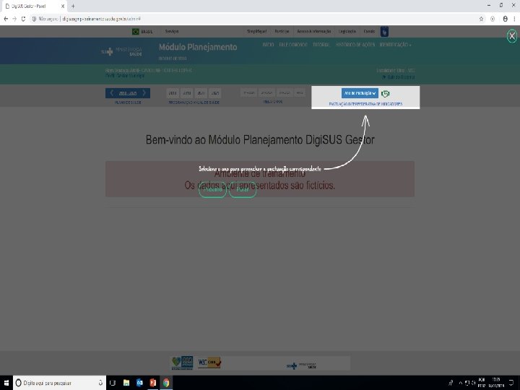Open Task View from the taskbar
This screenshot has width=520, height=390.
[x=113, y=383]
